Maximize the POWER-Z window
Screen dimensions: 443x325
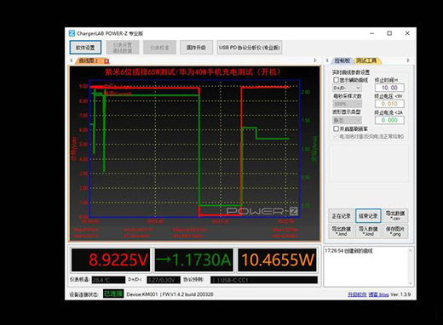tap(389, 33)
